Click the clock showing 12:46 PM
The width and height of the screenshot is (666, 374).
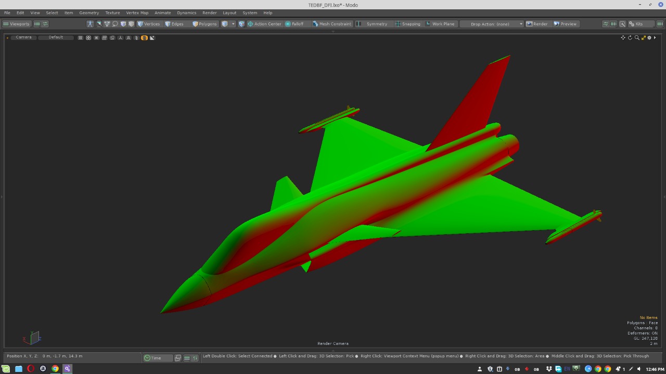(655, 369)
